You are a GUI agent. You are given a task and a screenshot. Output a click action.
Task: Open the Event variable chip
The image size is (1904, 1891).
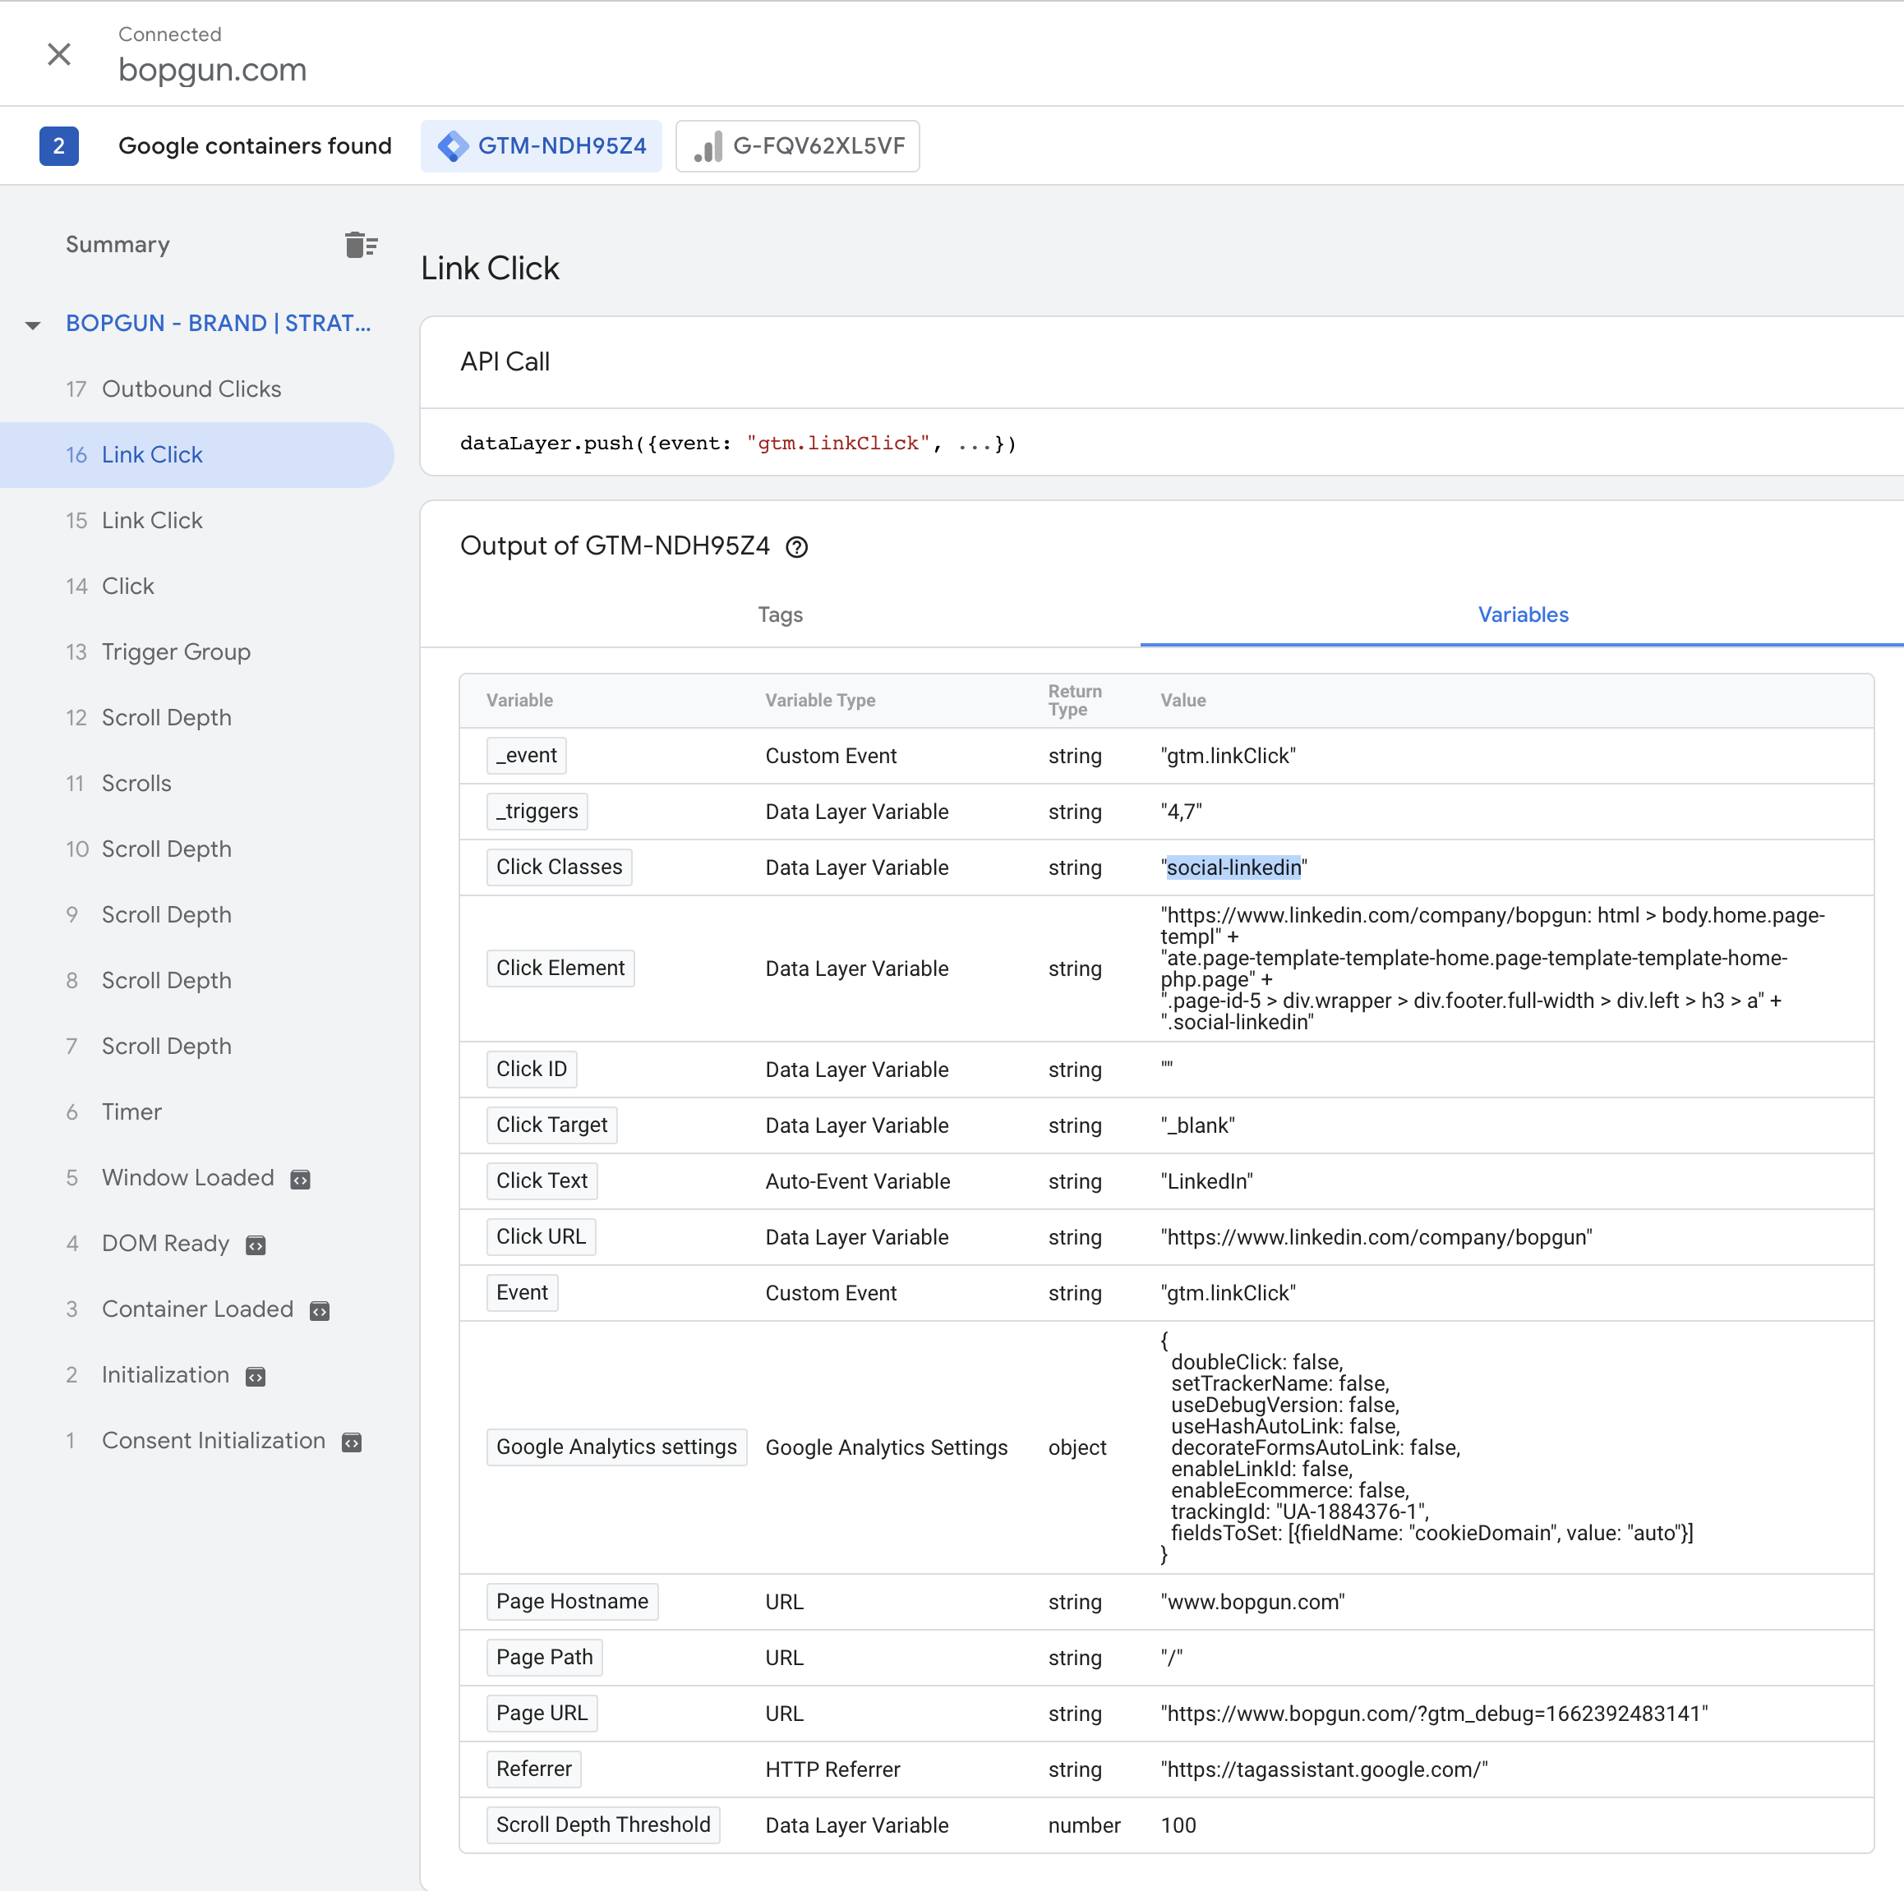pyautogui.click(x=523, y=1293)
